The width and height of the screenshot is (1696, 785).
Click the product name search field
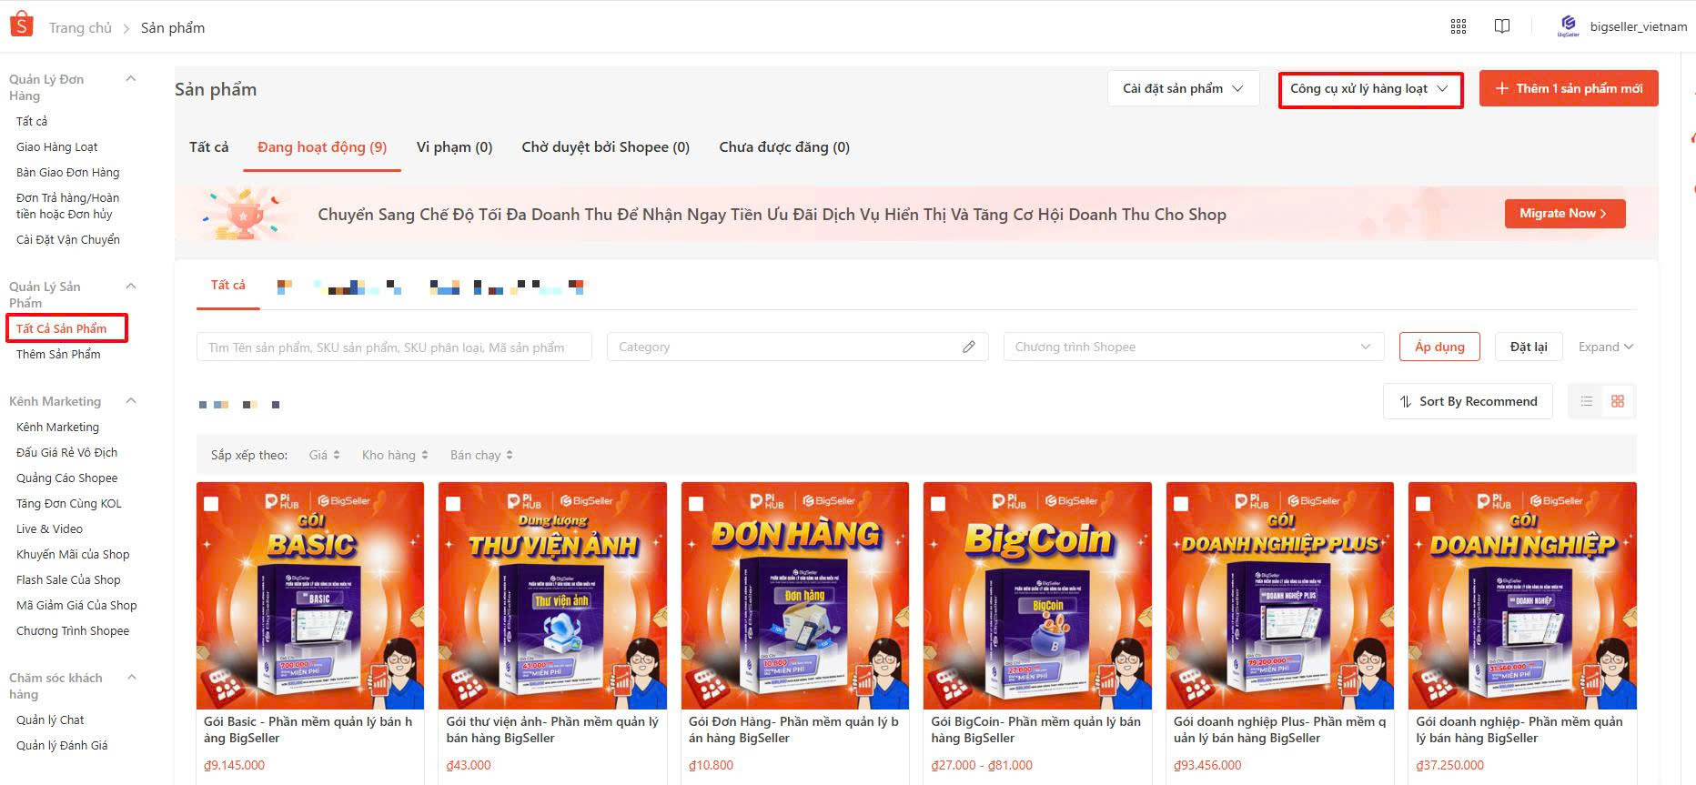(x=393, y=347)
